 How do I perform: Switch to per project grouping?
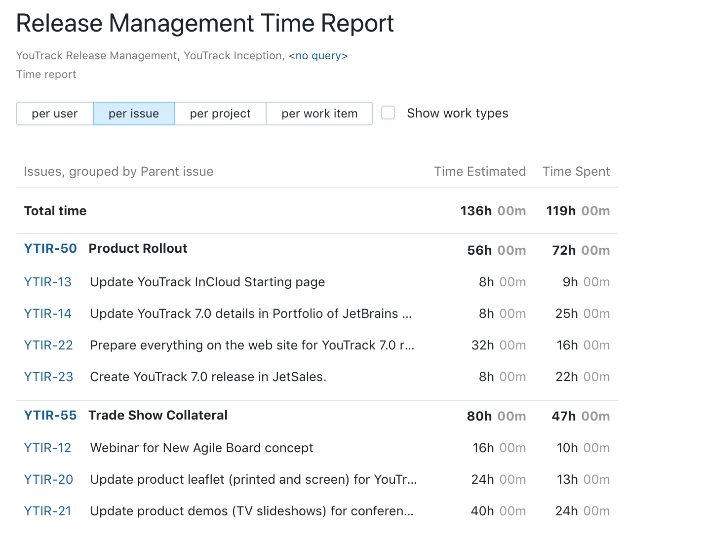point(220,114)
